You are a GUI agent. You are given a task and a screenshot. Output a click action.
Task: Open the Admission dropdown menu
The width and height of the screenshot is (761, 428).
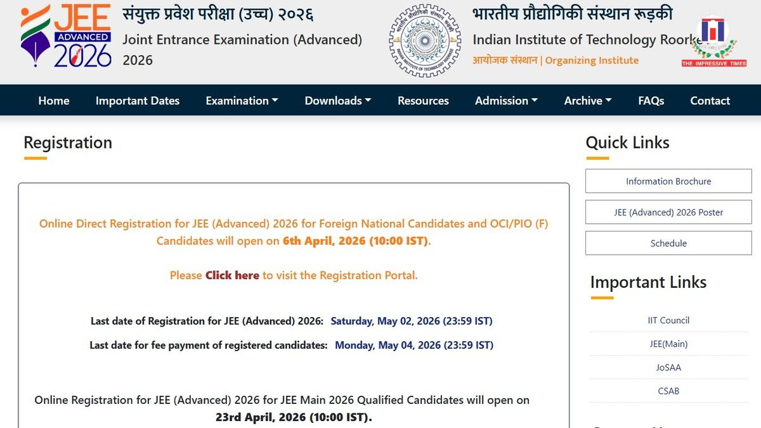tap(505, 100)
